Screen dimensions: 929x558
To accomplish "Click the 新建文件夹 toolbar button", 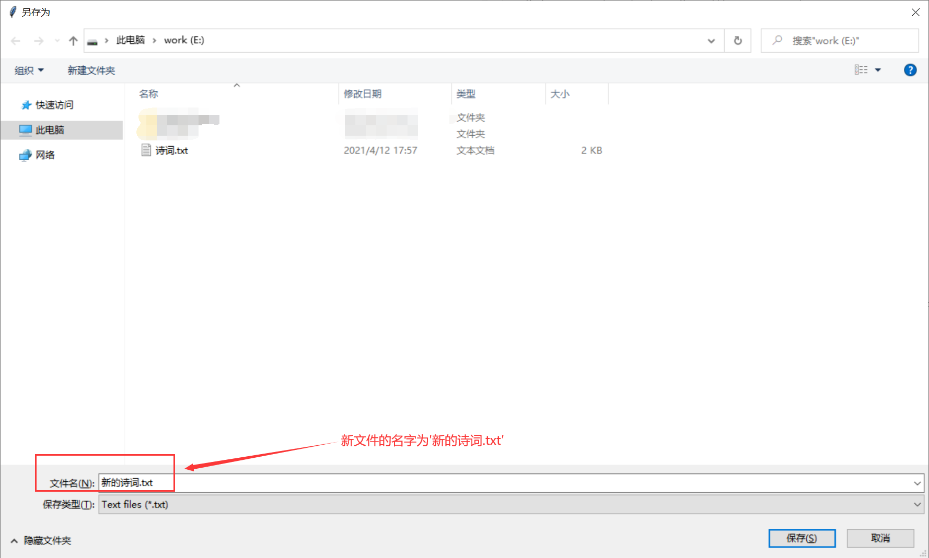I will click(x=91, y=70).
